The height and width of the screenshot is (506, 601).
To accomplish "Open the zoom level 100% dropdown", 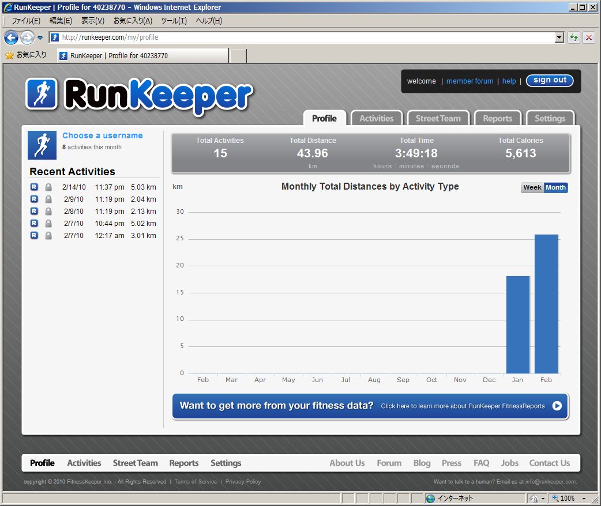I will click(x=584, y=499).
